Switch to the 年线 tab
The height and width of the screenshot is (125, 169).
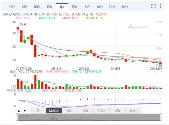(37, 7)
